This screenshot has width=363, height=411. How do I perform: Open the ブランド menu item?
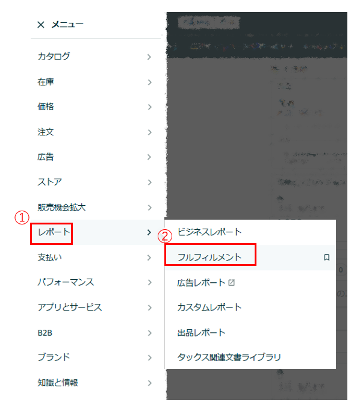tap(54, 357)
